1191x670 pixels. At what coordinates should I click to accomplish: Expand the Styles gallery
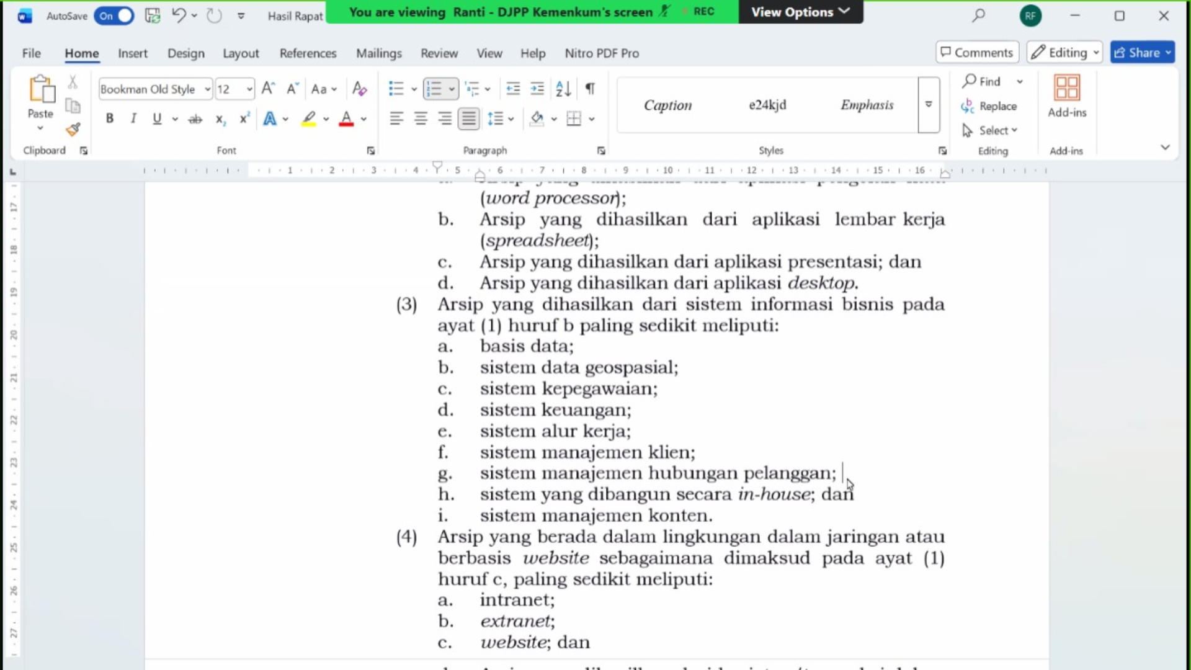click(x=929, y=105)
